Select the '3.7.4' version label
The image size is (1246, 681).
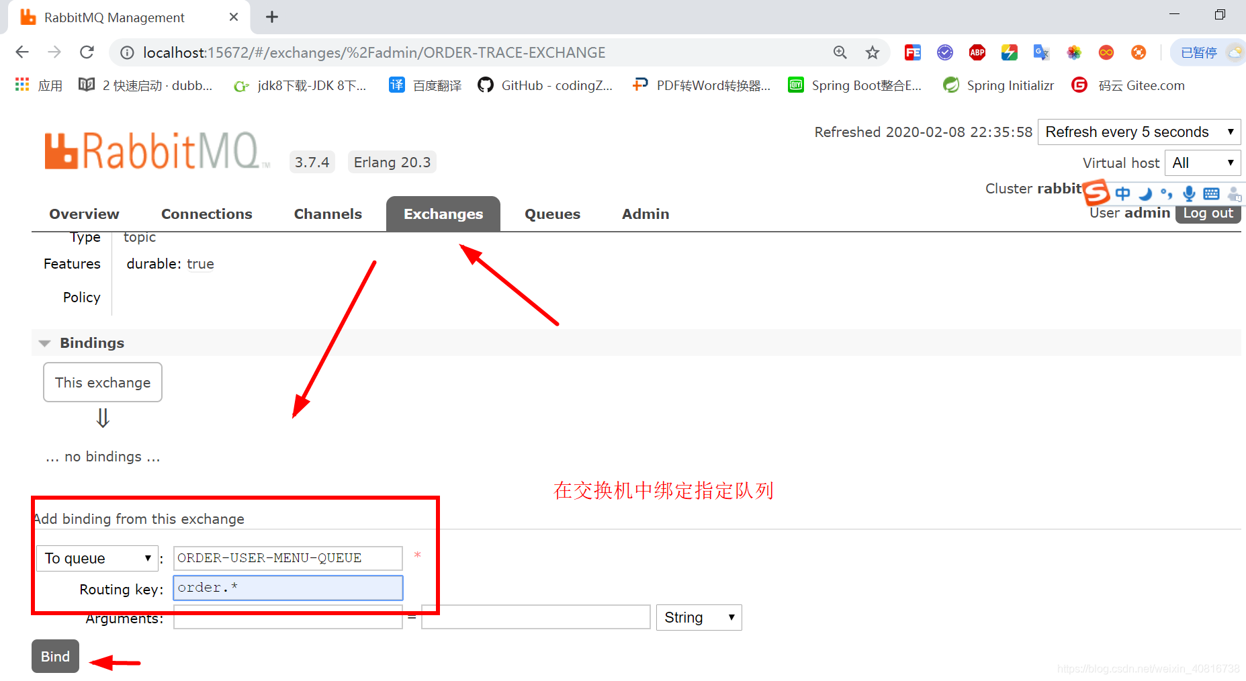pyautogui.click(x=312, y=162)
